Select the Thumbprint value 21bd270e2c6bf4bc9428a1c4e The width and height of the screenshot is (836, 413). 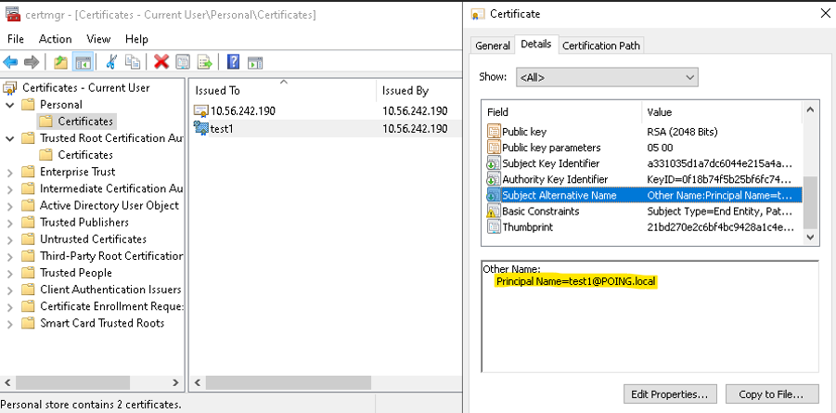pos(720,227)
